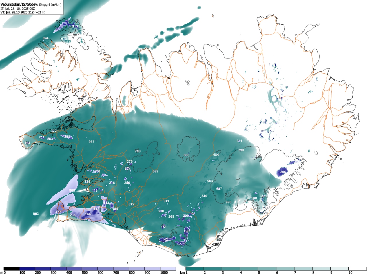The image size is (367, 275).
Task: Select the 230 map value
Action: pos(161,211)
